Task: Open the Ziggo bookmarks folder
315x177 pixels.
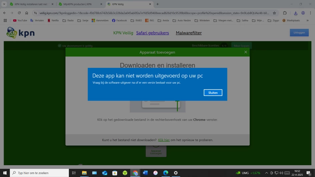Action: tap(273, 20)
